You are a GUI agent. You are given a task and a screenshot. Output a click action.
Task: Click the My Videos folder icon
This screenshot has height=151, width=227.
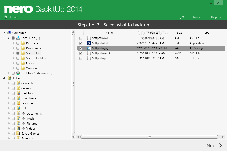click(x=18, y=128)
